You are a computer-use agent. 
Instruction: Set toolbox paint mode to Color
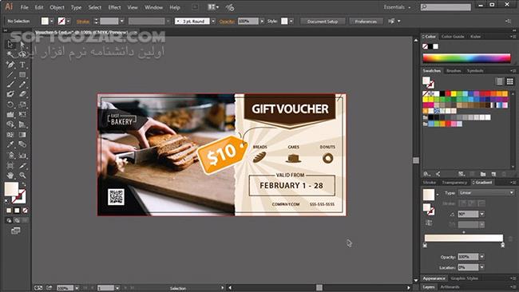9,211
